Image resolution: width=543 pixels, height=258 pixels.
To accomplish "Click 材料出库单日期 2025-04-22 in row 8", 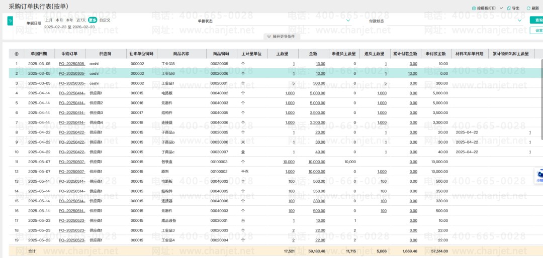I will point(467,133).
